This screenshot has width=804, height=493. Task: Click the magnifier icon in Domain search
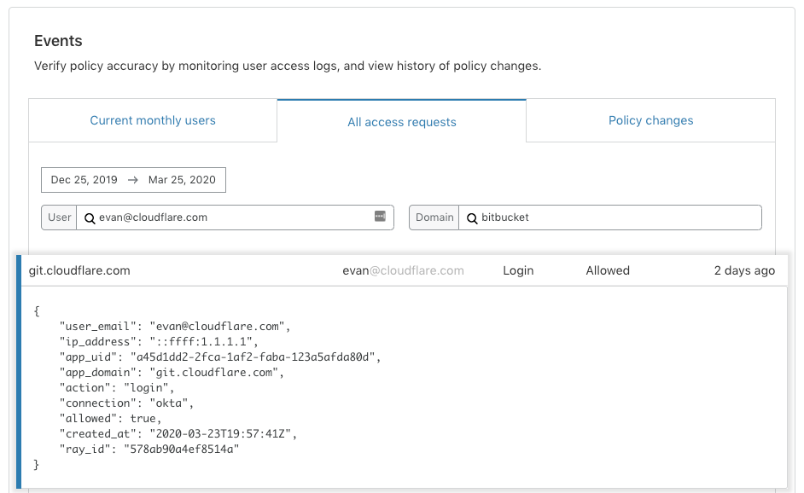point(472,218)
